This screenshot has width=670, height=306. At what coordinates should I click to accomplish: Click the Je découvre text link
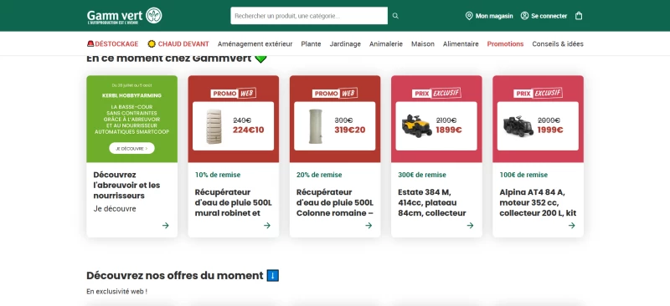coord(115,209)
